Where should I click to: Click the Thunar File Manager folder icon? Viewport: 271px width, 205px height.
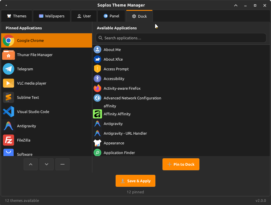coord(9,55)
